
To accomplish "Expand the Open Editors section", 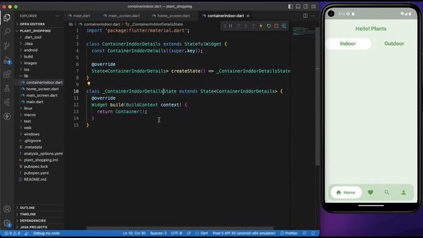I will pyautogui.click(x=40, y=24).
